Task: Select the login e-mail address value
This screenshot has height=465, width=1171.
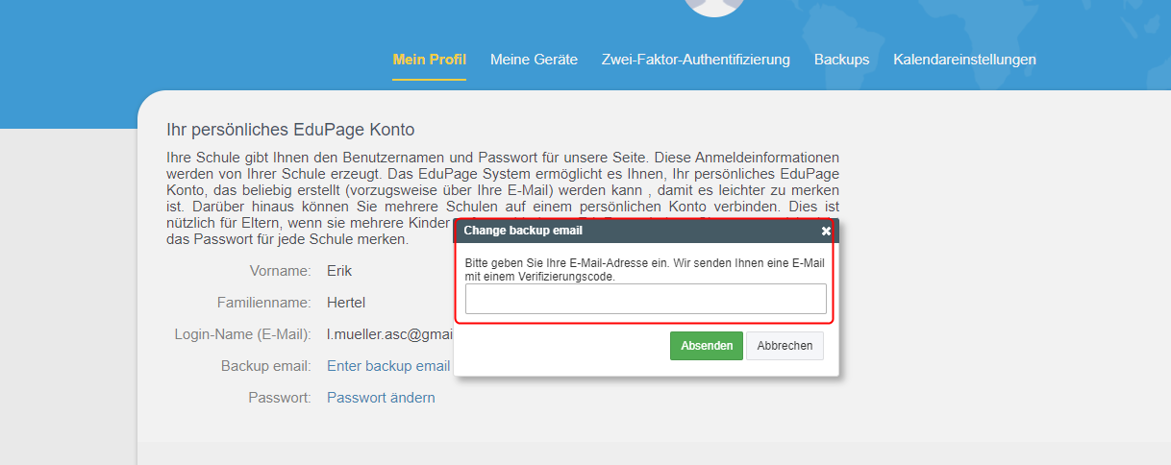Action: [389, 334]
